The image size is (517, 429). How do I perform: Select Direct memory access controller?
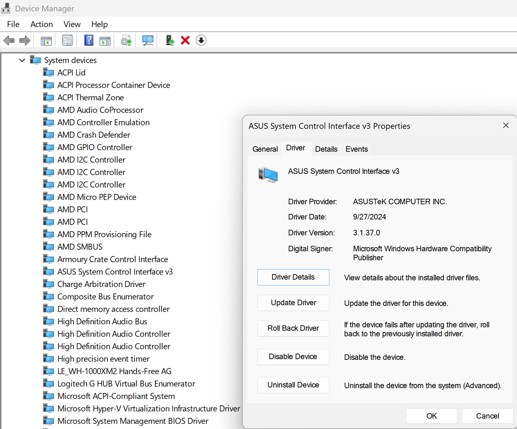[113, 309]
